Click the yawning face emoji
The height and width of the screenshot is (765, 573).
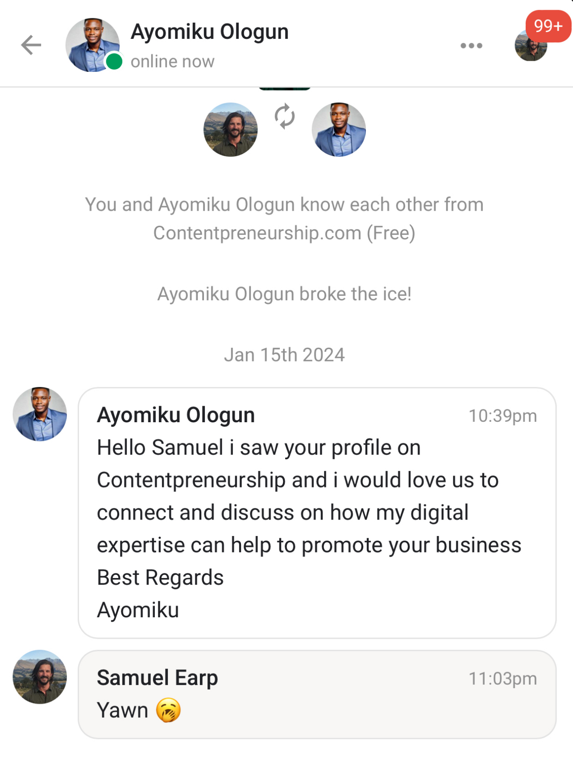coord(168,710)
